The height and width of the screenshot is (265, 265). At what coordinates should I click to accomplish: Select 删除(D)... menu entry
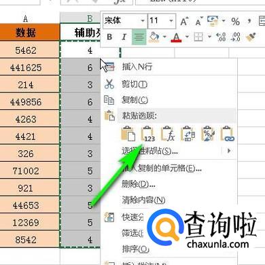tap(138, 184)
